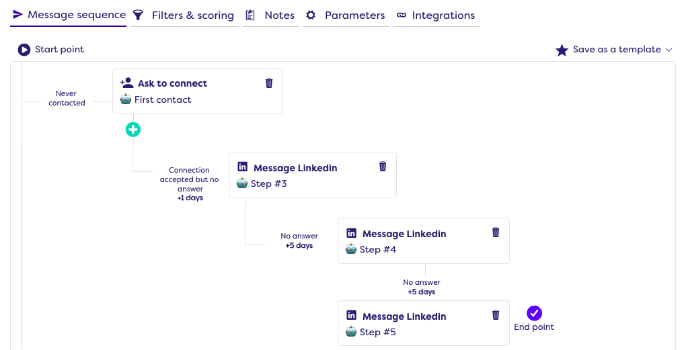
Task: Click the LinkedIn icon on Step #3
Action: tap(243, 167)
